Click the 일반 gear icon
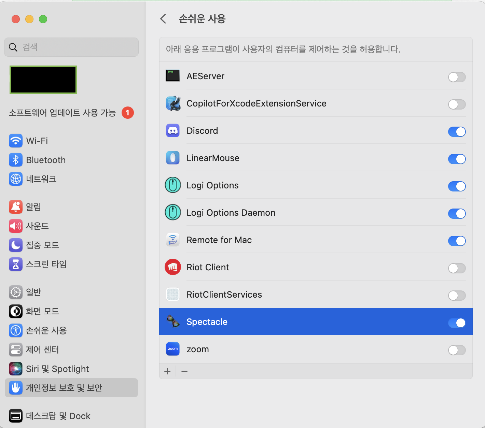485x428 pixels. click(x=16, y=292)
